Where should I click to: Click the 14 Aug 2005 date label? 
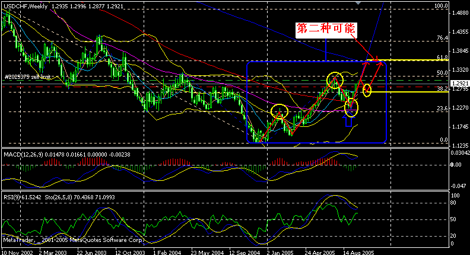pos(359,252)
